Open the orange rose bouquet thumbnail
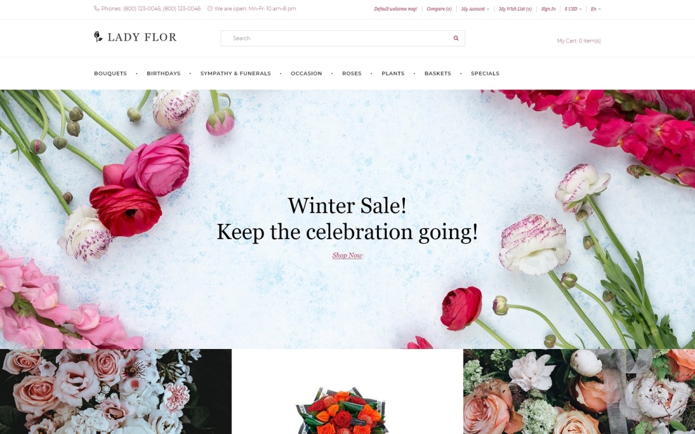 [341, 411]
